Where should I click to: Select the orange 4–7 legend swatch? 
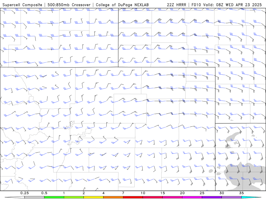(113, 197)
